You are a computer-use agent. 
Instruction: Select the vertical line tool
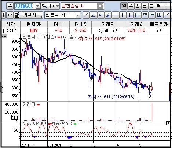(122, 15)
